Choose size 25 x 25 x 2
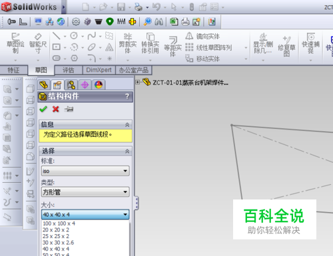Image resolution: width=333 pixels, height=256 pixels. click(x=85, y=236)
